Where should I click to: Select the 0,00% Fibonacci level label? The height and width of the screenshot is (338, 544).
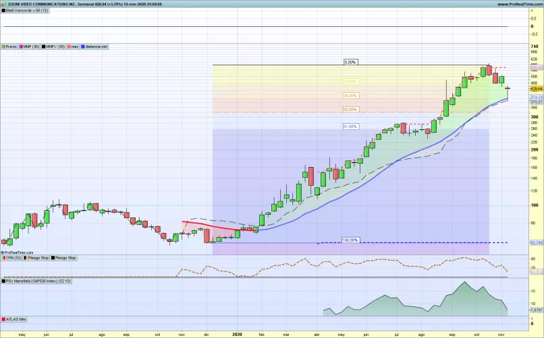pos(350,62)
